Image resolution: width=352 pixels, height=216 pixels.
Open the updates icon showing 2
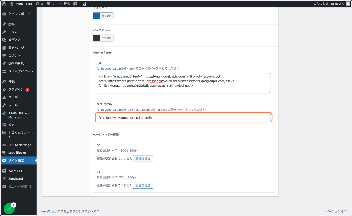39,4
